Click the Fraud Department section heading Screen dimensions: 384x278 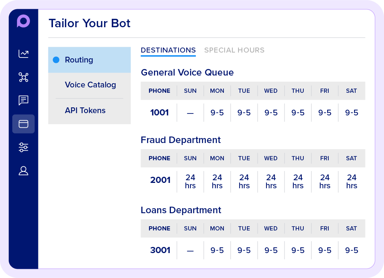click(180, 140)
